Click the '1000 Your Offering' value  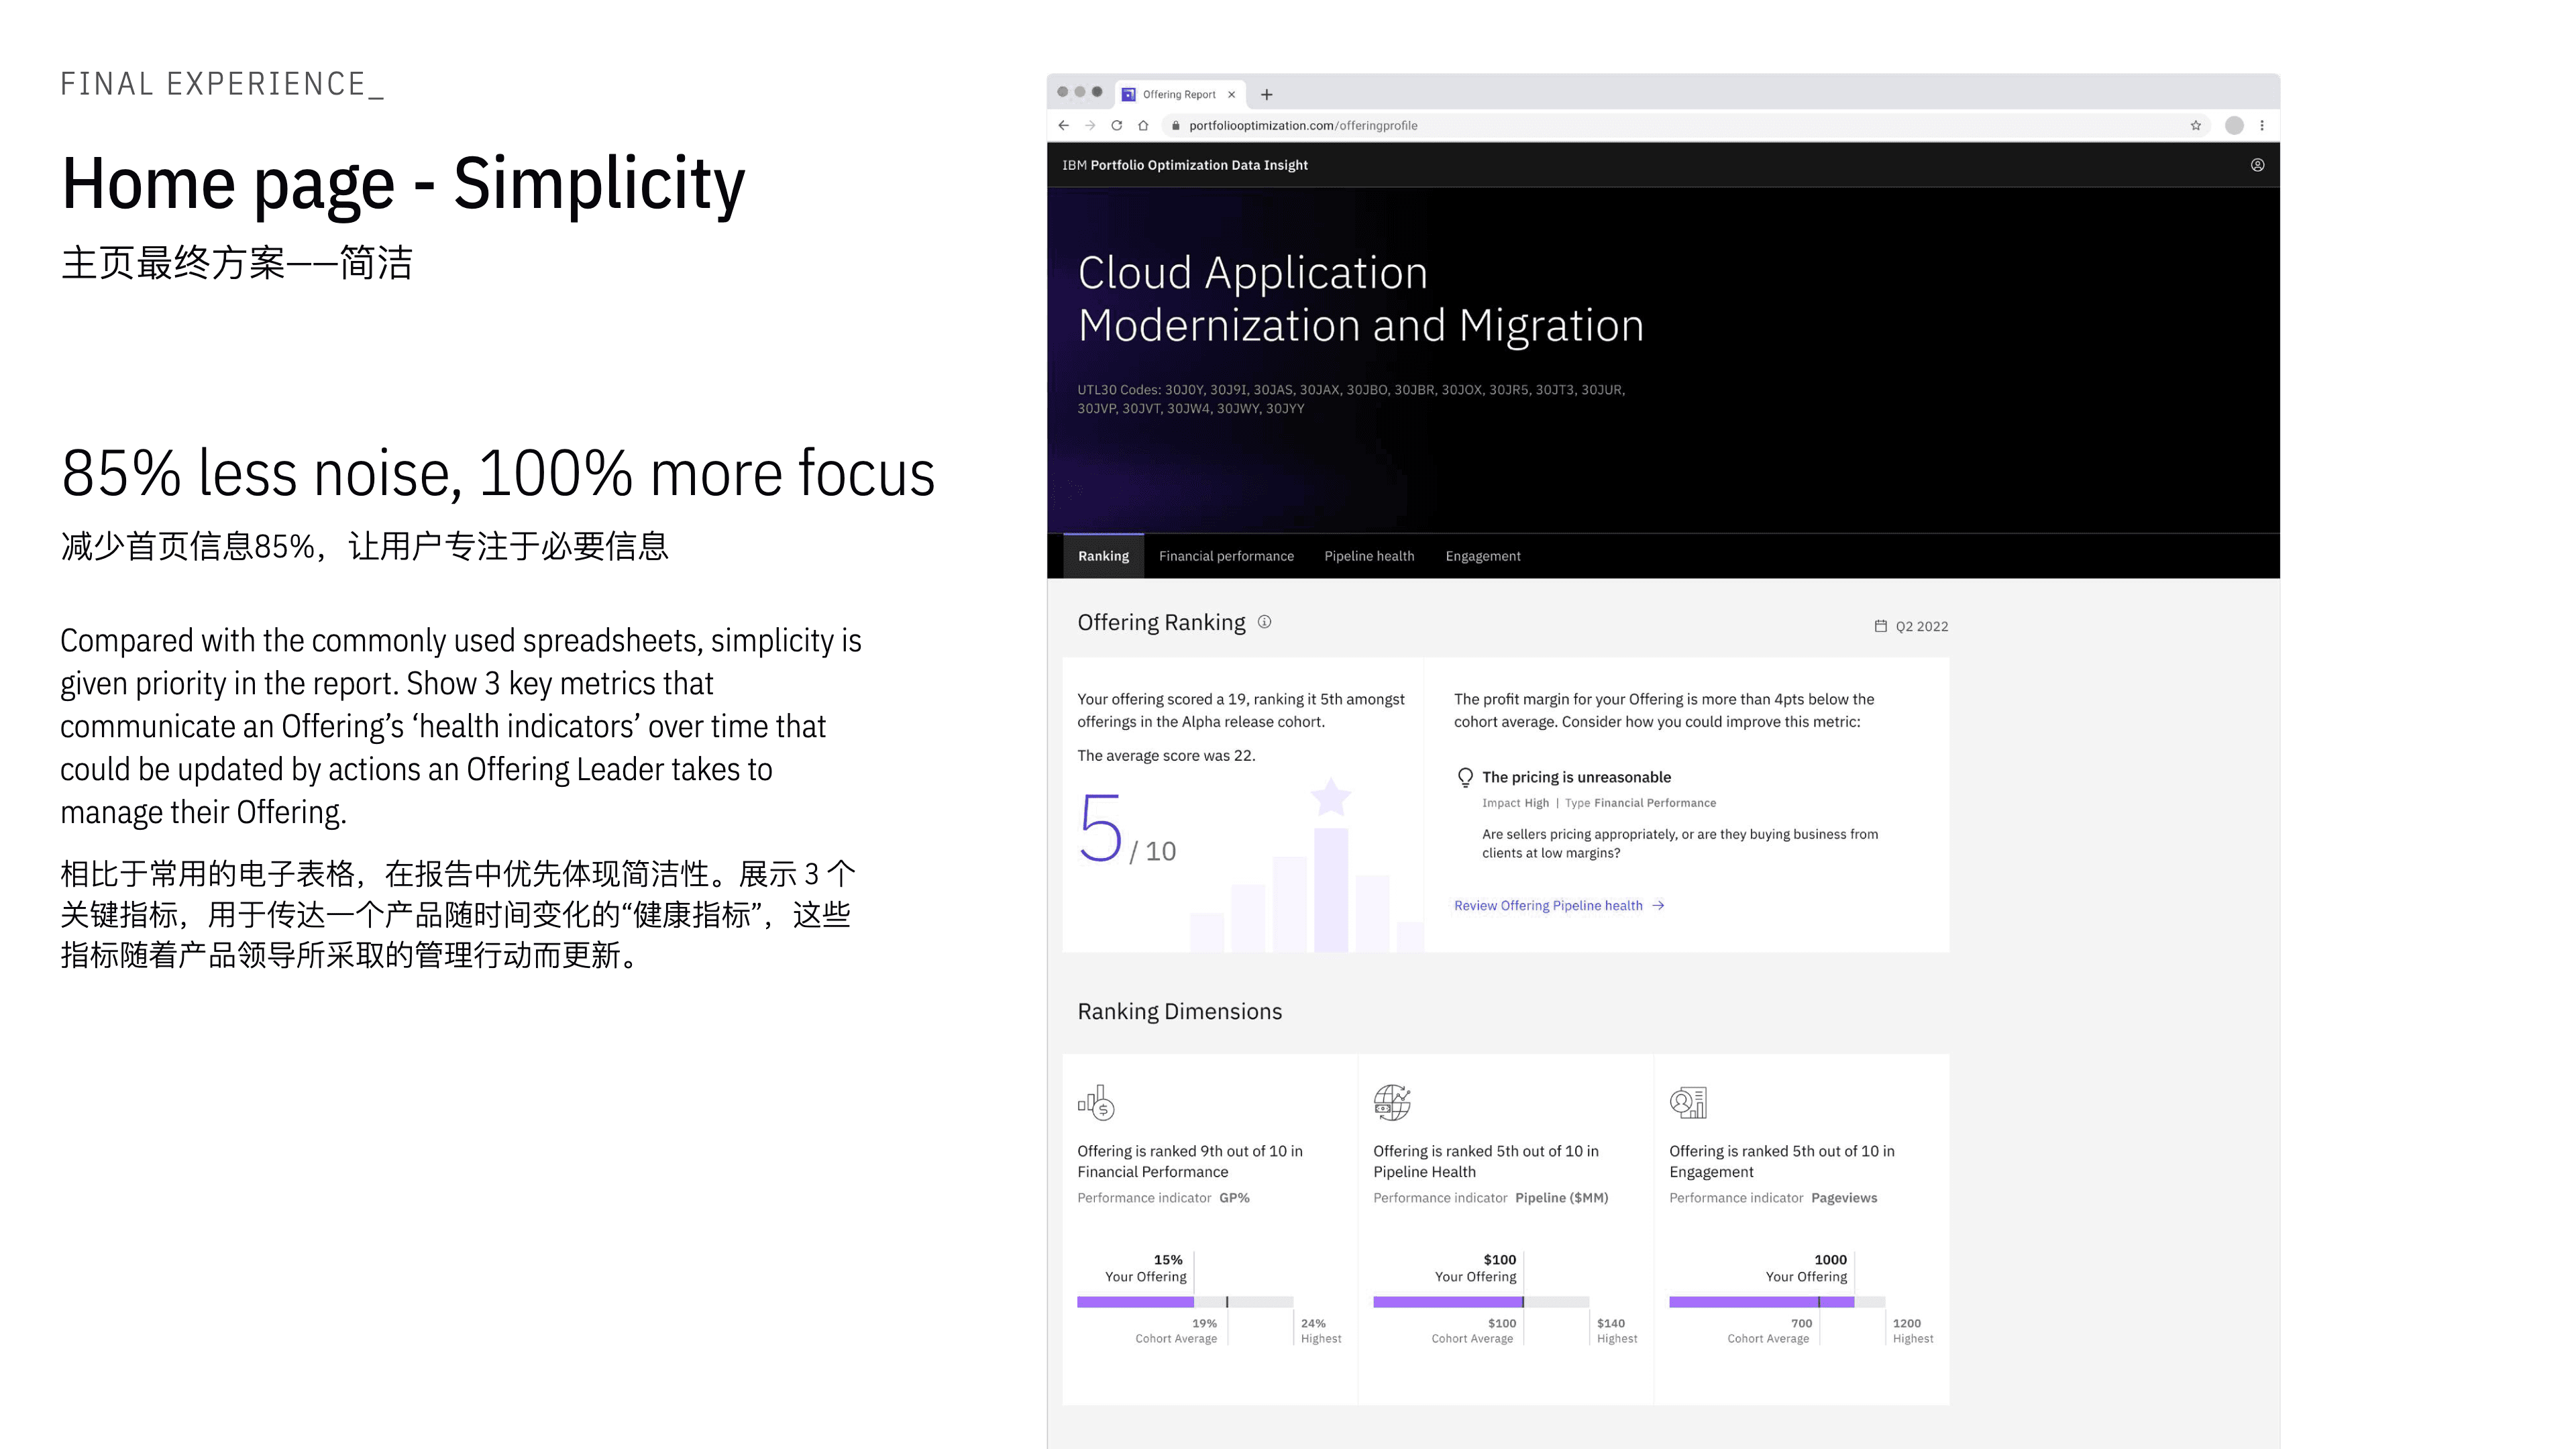pos(1806,1268)
